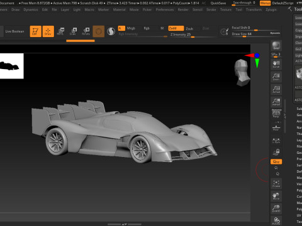Select the Scale transform tool
The height and width of the screenshot is (226, 302).
click(x=73, y=31)
